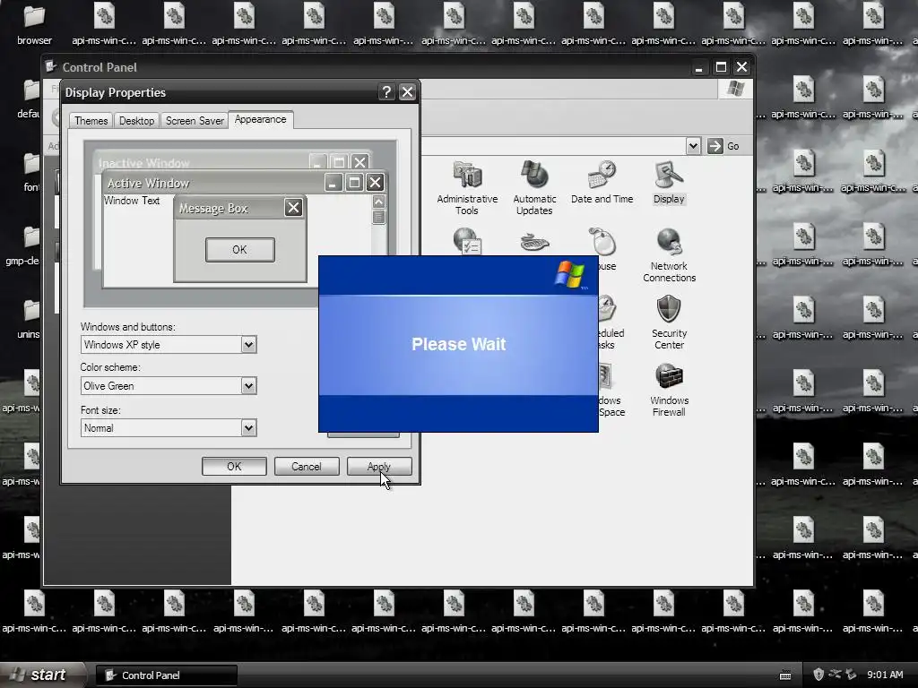Viewport: 918px width, 688px height.
Task: Open the Date and Time applet
Action: 602,182
